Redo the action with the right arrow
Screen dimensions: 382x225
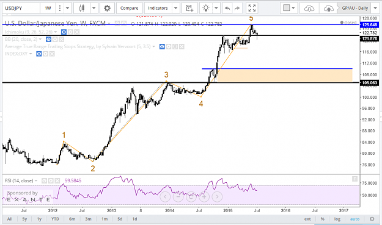point(237,9)
